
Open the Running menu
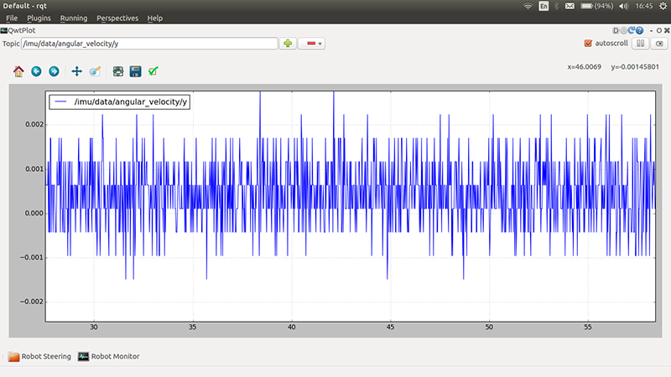coord(74,18)
